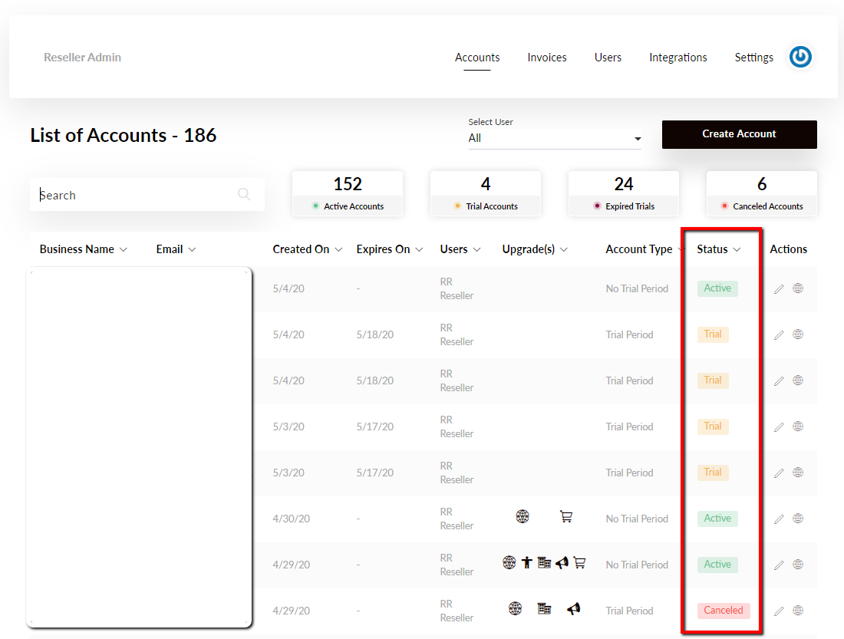
Task: Open globe action icon on Canceled account
Action: [x=798, y=611]
